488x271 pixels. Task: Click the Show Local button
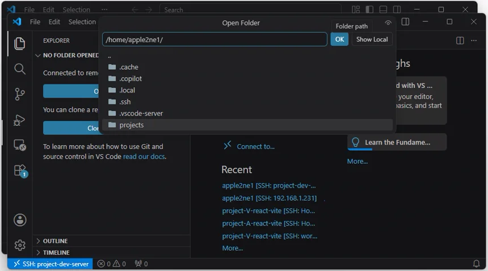[x=372, y=40]
